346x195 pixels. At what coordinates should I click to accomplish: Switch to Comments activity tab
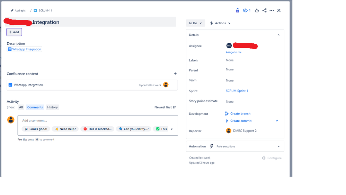tap(35, 107)
